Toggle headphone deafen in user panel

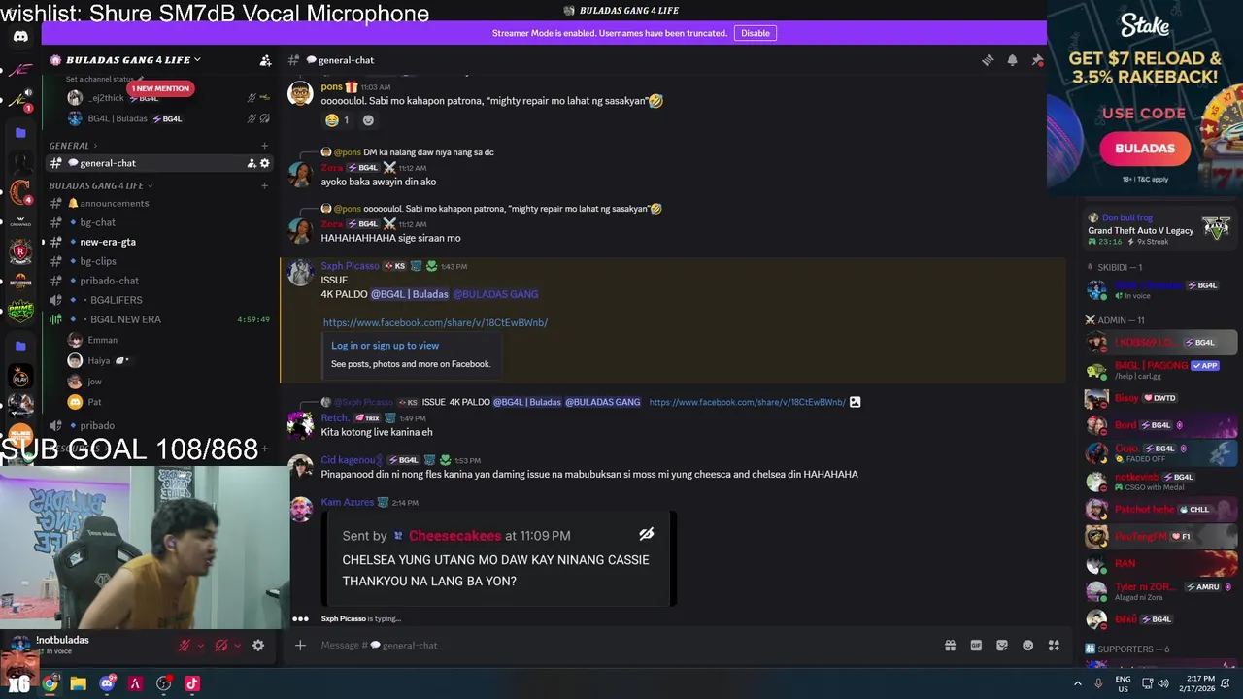tap(221, 645)
